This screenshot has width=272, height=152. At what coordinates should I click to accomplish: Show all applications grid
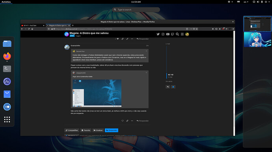point(7,119)
